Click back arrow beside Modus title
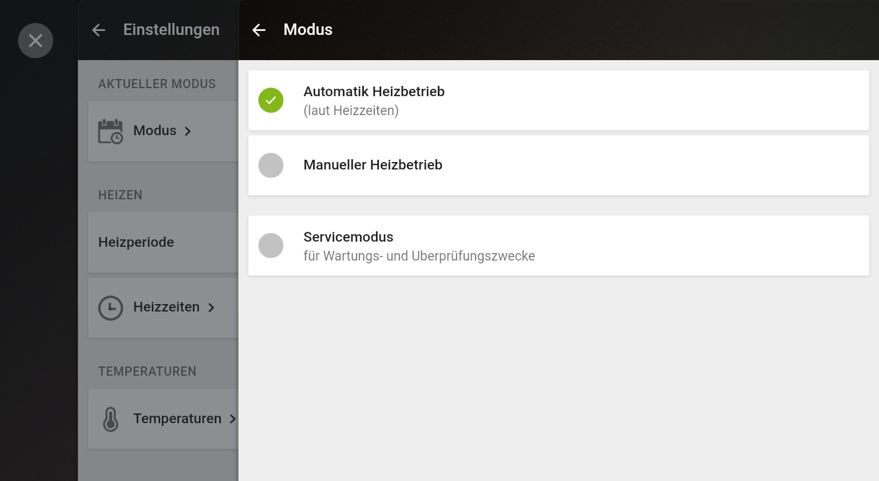Viewport: 879px width, 481px height. point(259,30)
